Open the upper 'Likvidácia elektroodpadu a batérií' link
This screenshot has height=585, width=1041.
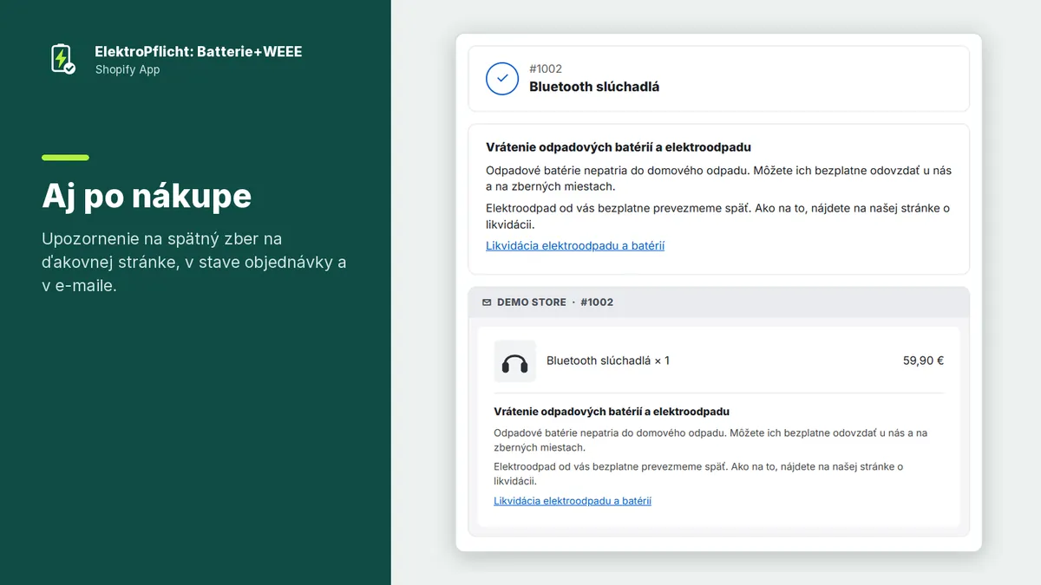575,246
